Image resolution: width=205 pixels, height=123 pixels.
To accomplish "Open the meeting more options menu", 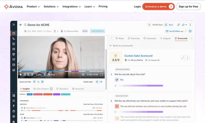I will 190,25.
